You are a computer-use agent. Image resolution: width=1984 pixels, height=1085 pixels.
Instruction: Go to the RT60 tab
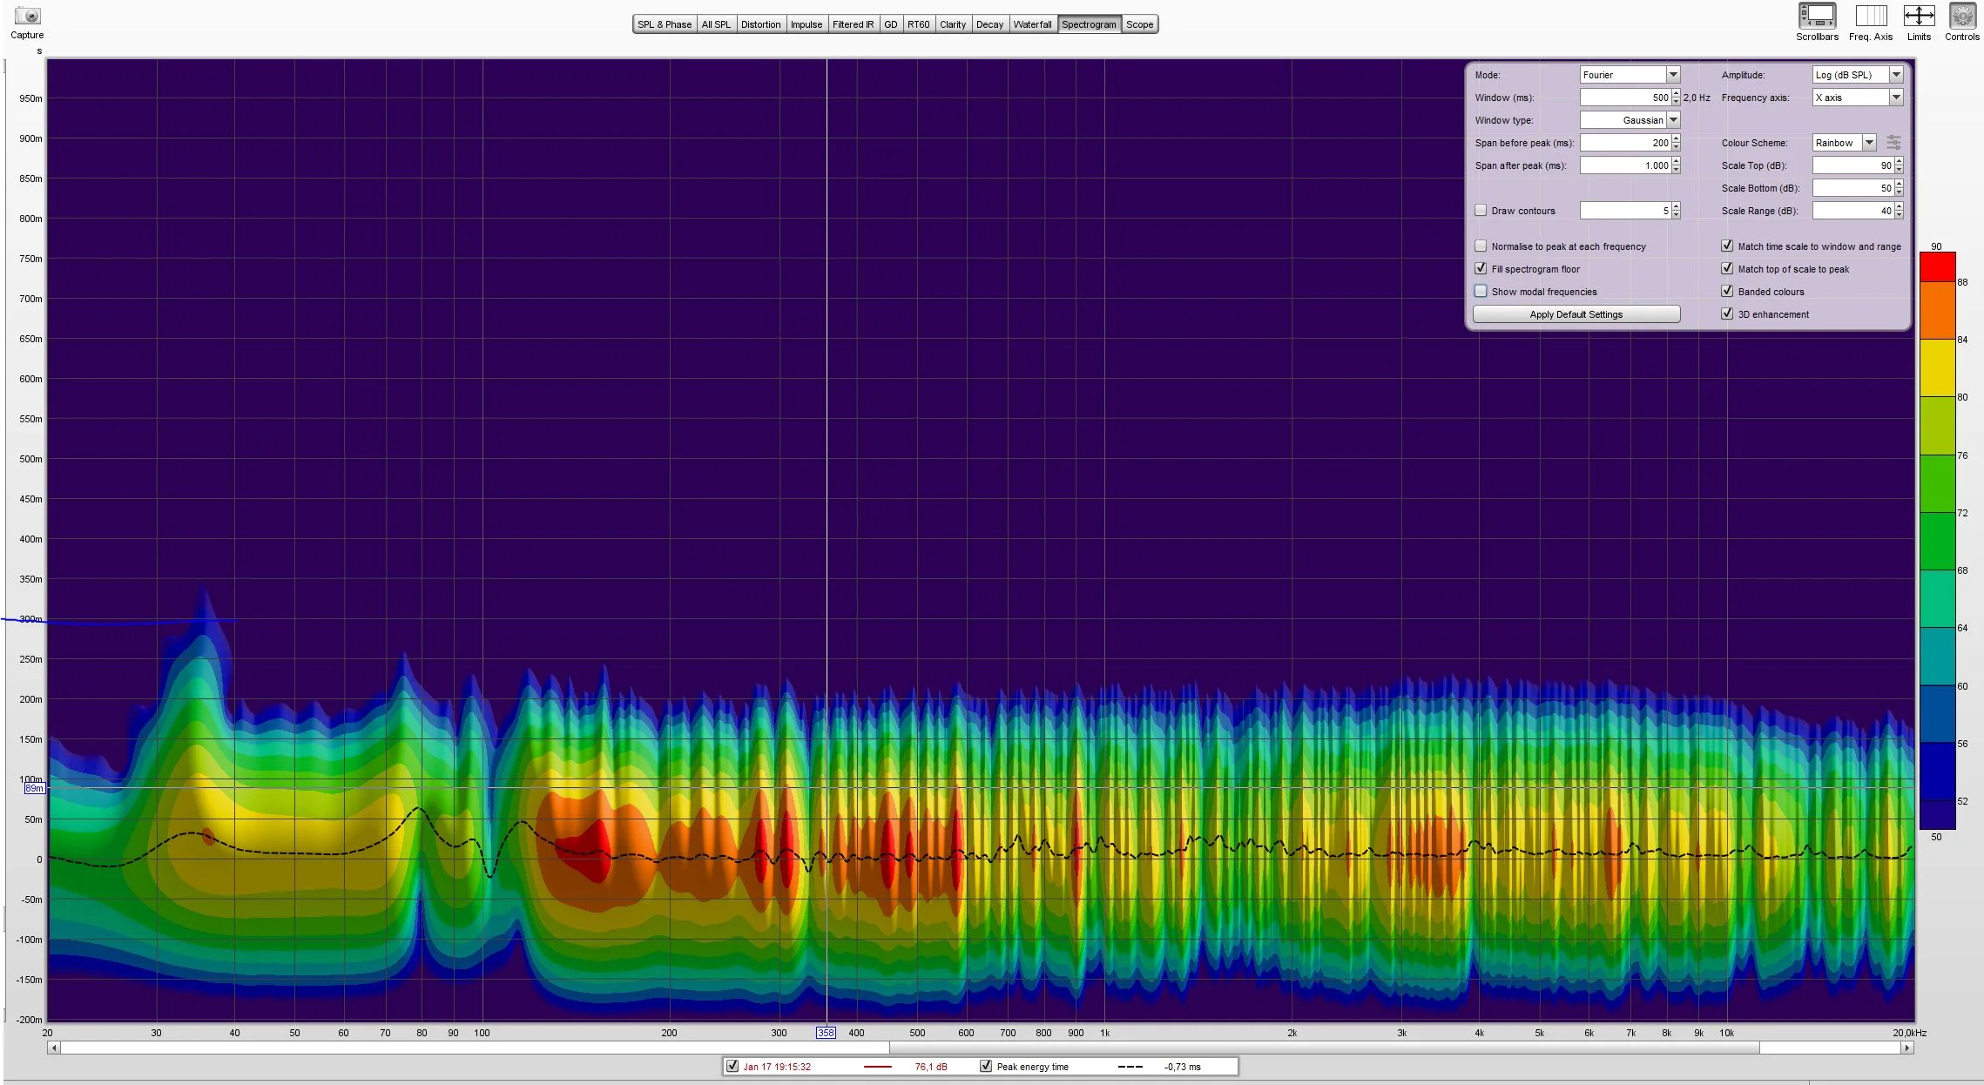pos(918,24)
